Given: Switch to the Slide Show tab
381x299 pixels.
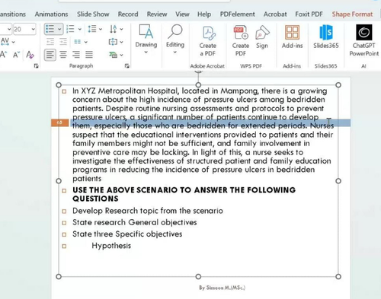Looking at the screenshot, I should pos(93,14).
